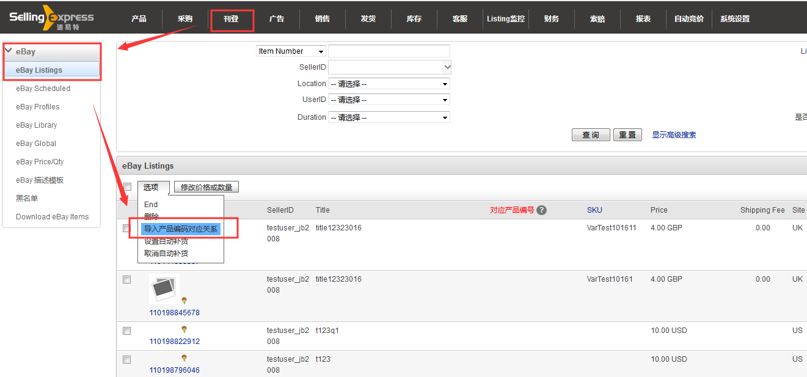Viewport: 807px width, 377px height.
Task: Open the 采购 menu
Action: click(x=185, y=19)
